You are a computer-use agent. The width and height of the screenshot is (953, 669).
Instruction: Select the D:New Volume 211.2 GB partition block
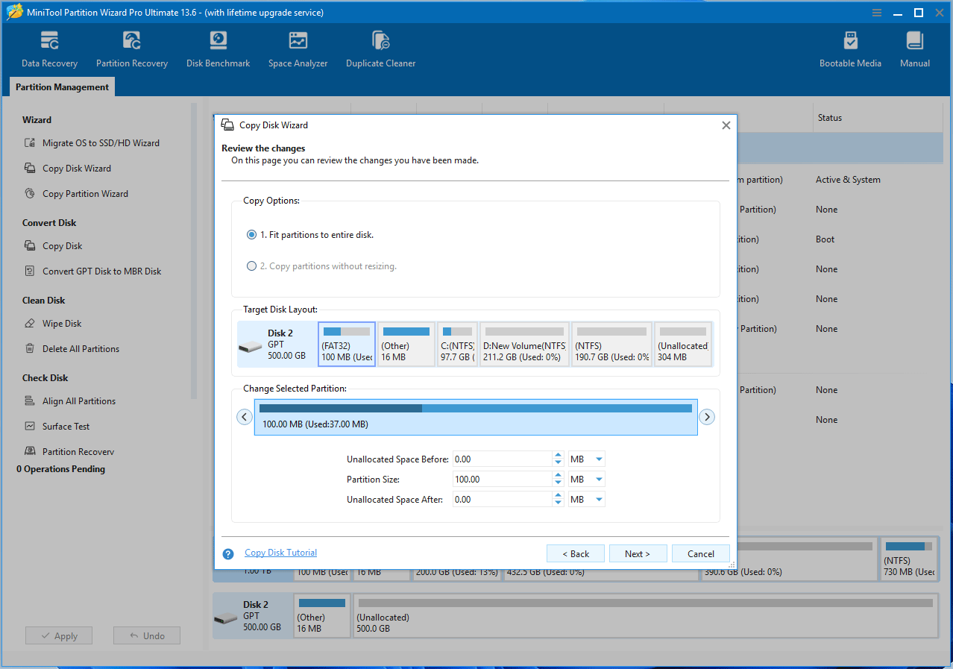(524, 344)
